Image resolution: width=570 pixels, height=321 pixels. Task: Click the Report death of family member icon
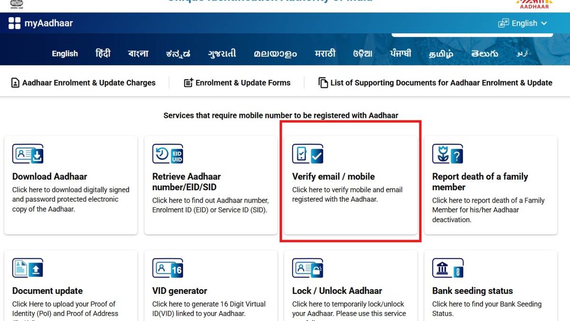pos(447,154)
